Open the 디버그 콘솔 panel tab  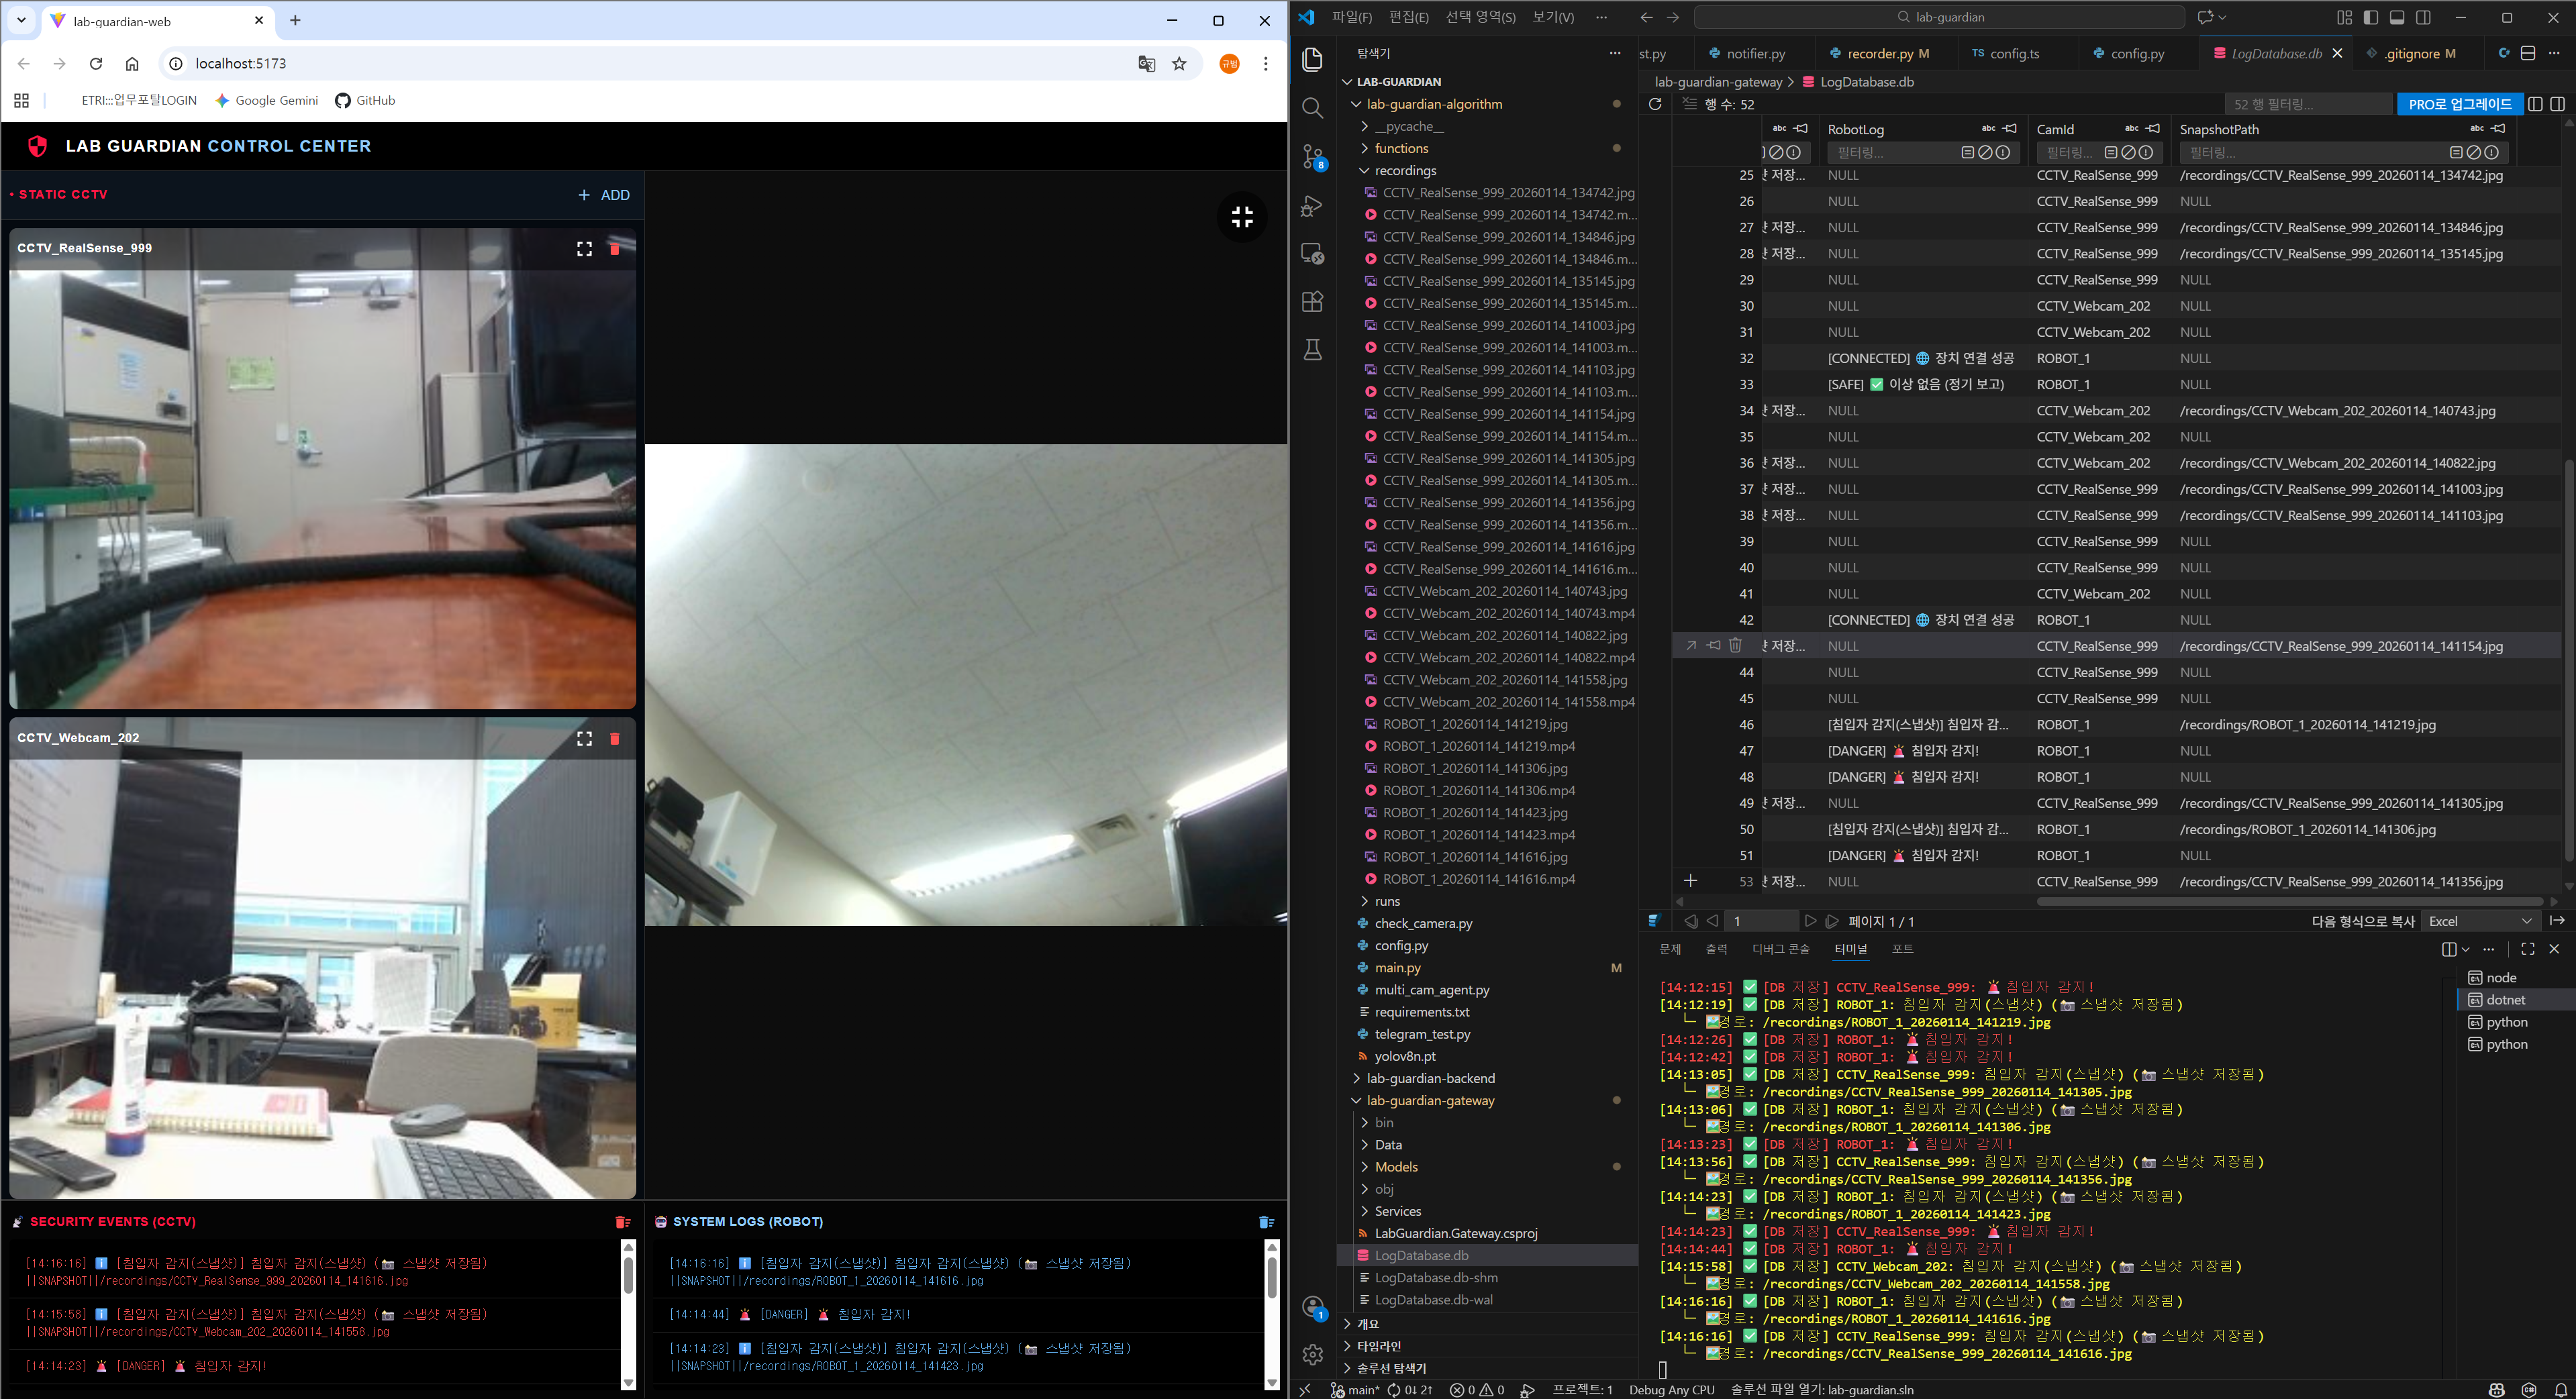pos(1780,949)
